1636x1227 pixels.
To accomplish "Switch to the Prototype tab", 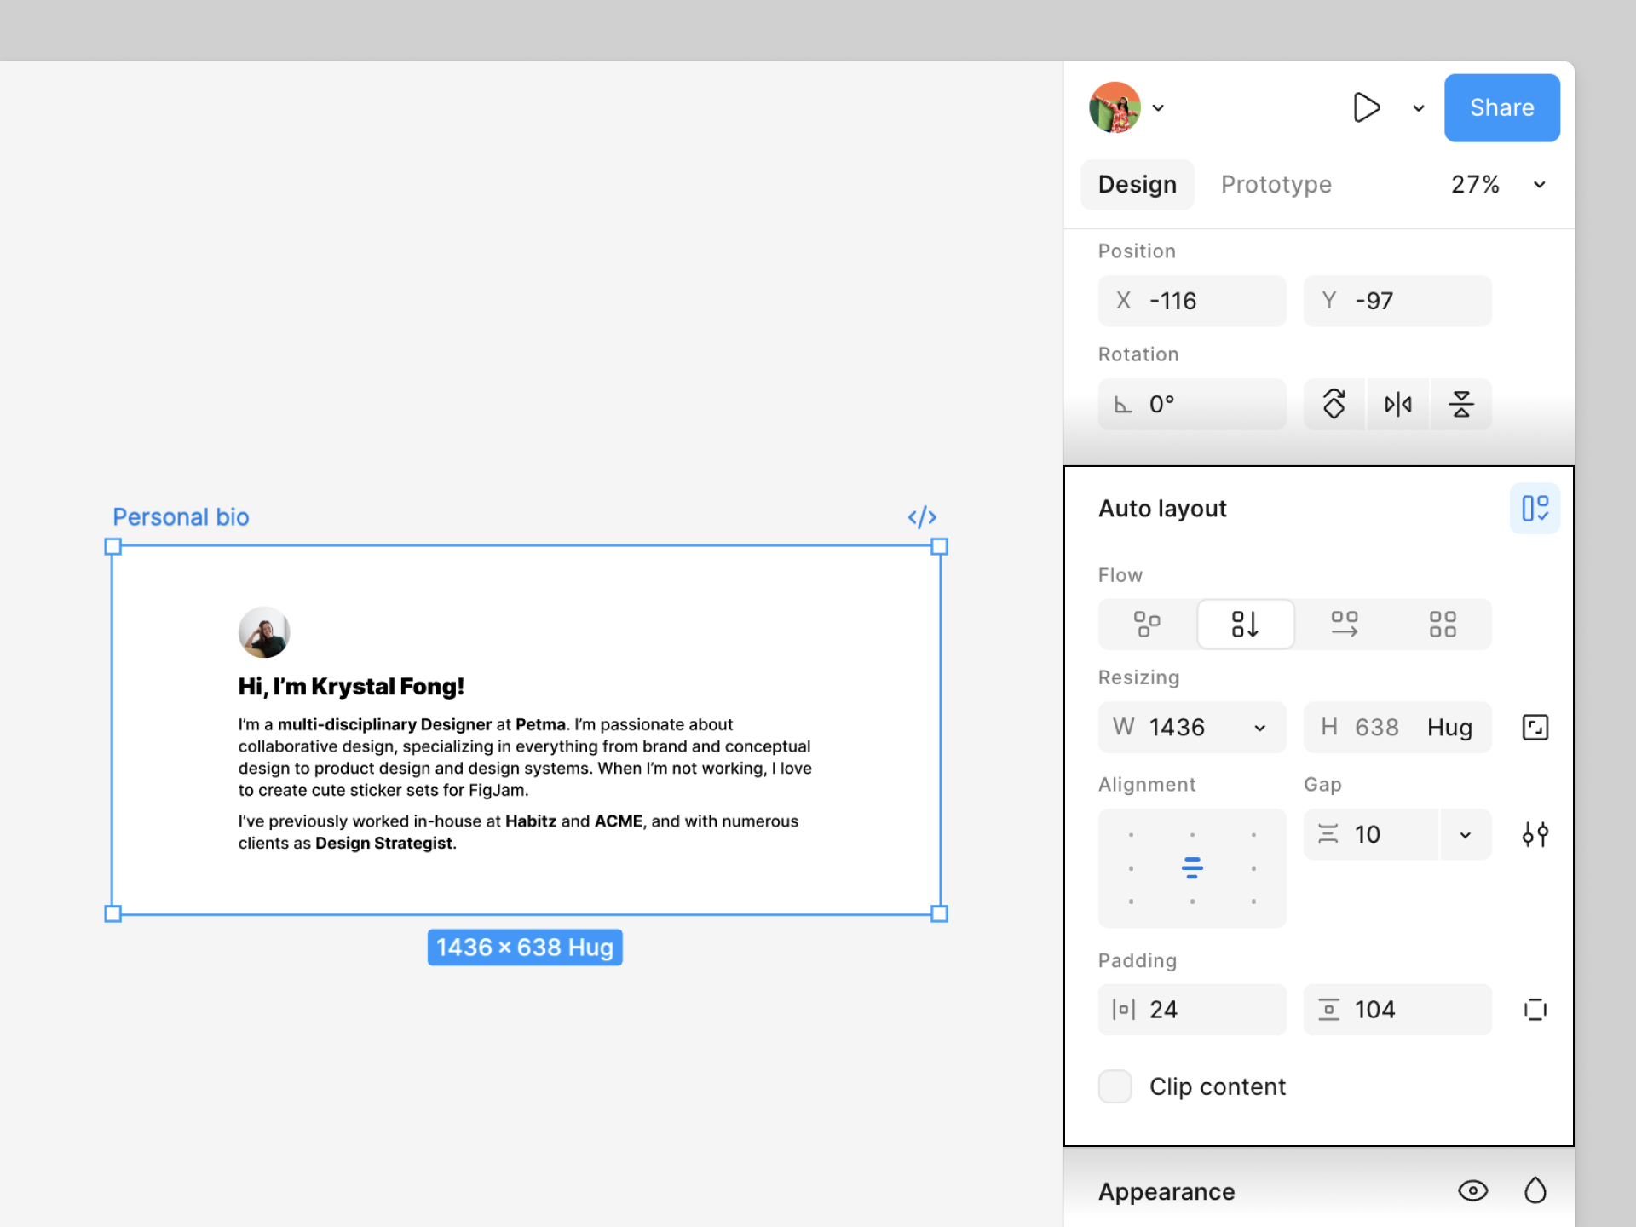I will (x=1276, y=184).
